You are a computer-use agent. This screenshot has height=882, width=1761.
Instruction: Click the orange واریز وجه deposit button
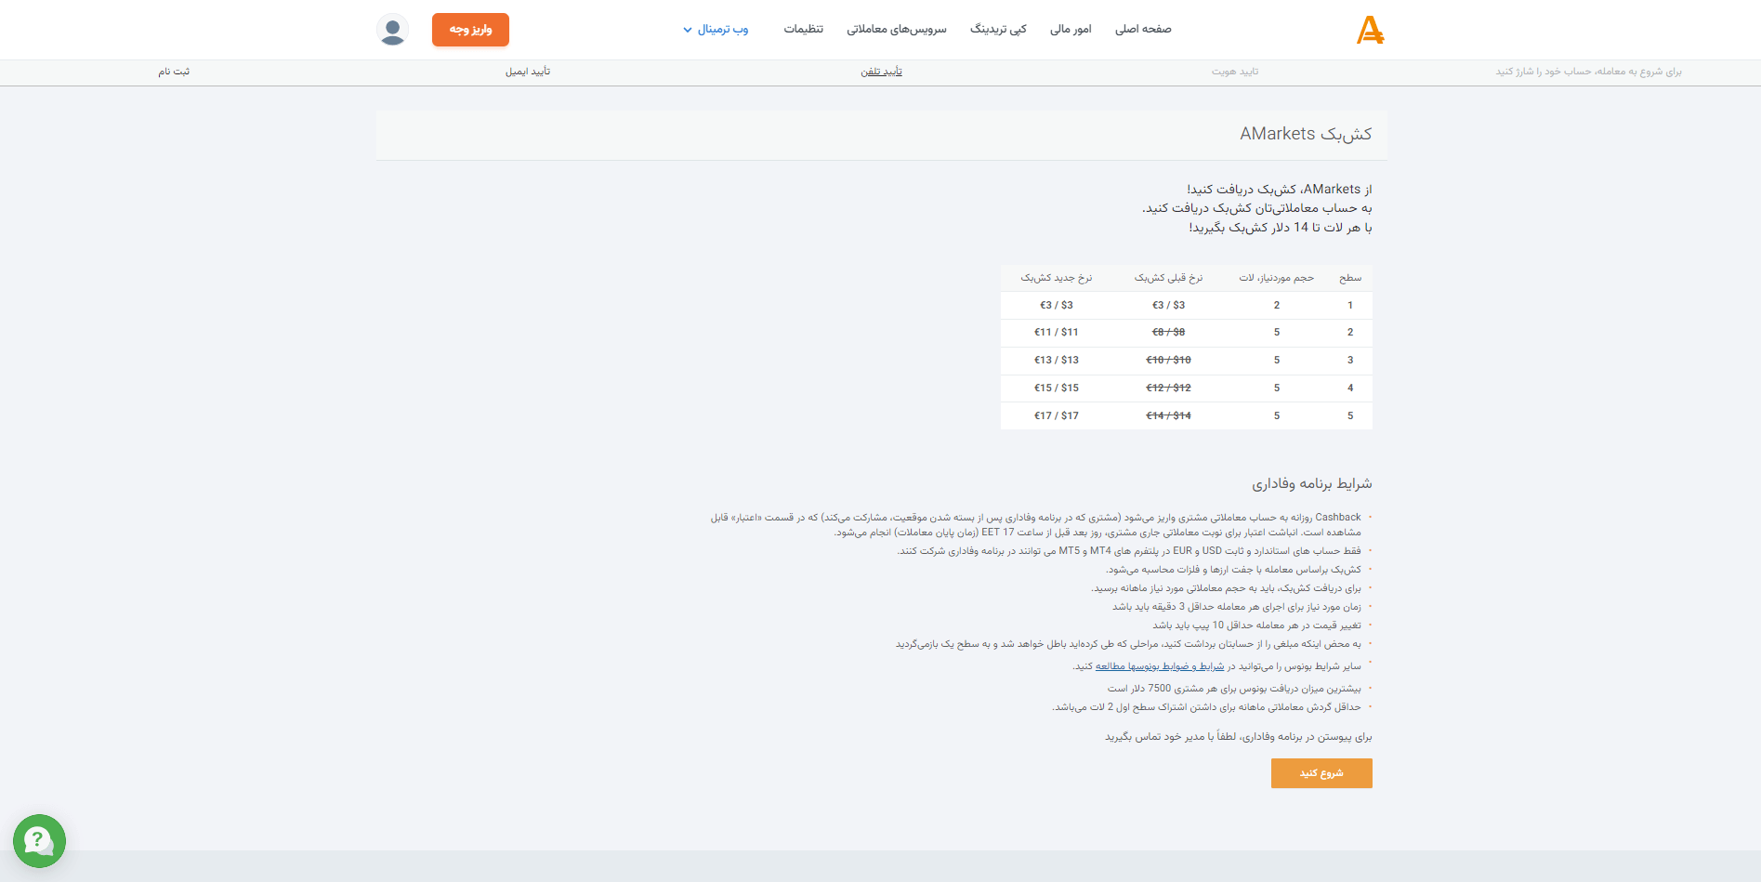pos(470,30)
